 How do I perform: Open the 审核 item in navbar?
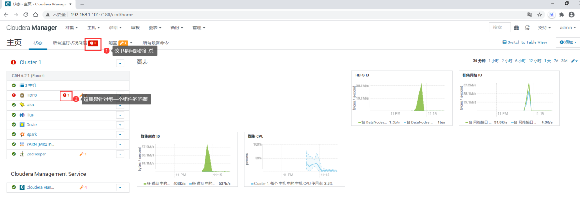(135, 27)
